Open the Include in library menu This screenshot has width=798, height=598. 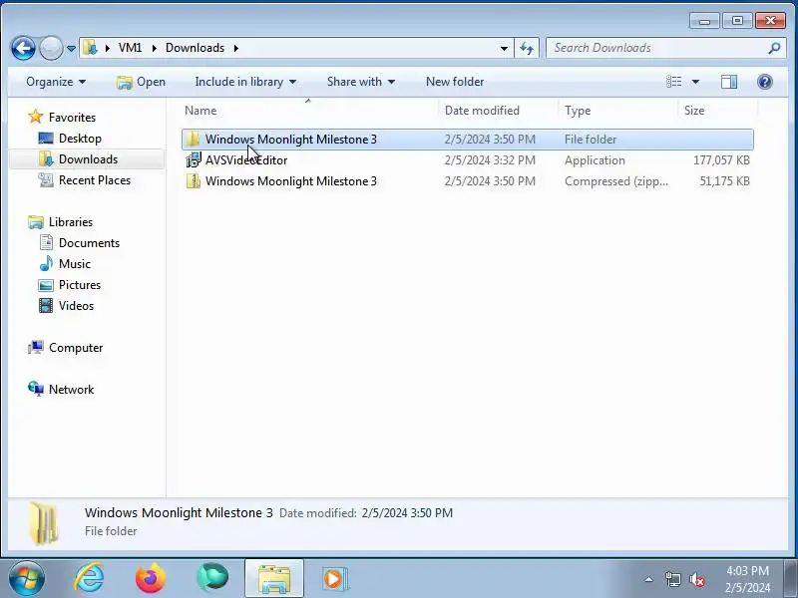point(245,82)
